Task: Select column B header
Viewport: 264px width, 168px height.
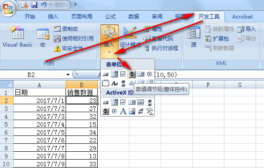Action: [81, 84]
